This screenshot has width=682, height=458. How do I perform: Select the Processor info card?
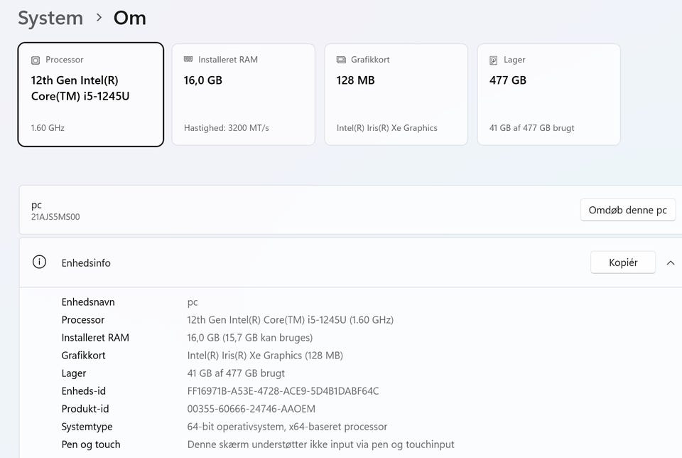pyautogui.click(x=91, y=95)
